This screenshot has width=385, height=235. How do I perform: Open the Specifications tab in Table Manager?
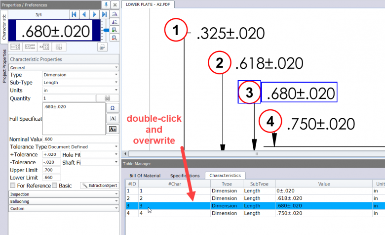(185, 176)
